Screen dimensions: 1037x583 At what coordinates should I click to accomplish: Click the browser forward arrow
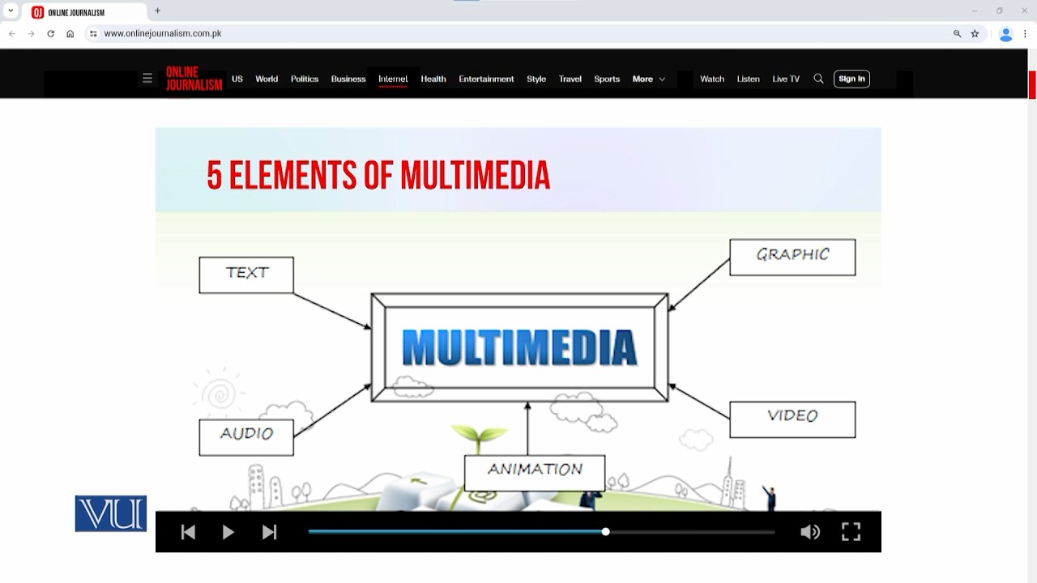tap(31, 33)
